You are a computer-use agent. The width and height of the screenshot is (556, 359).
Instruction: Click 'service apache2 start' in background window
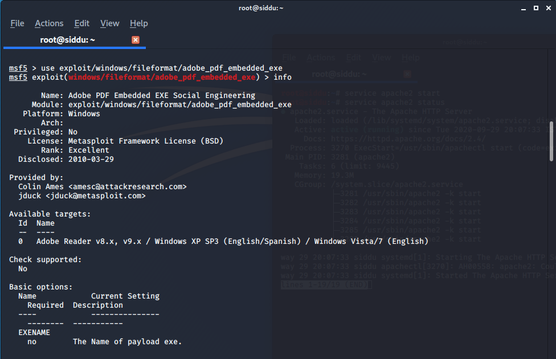coord(392,93)
